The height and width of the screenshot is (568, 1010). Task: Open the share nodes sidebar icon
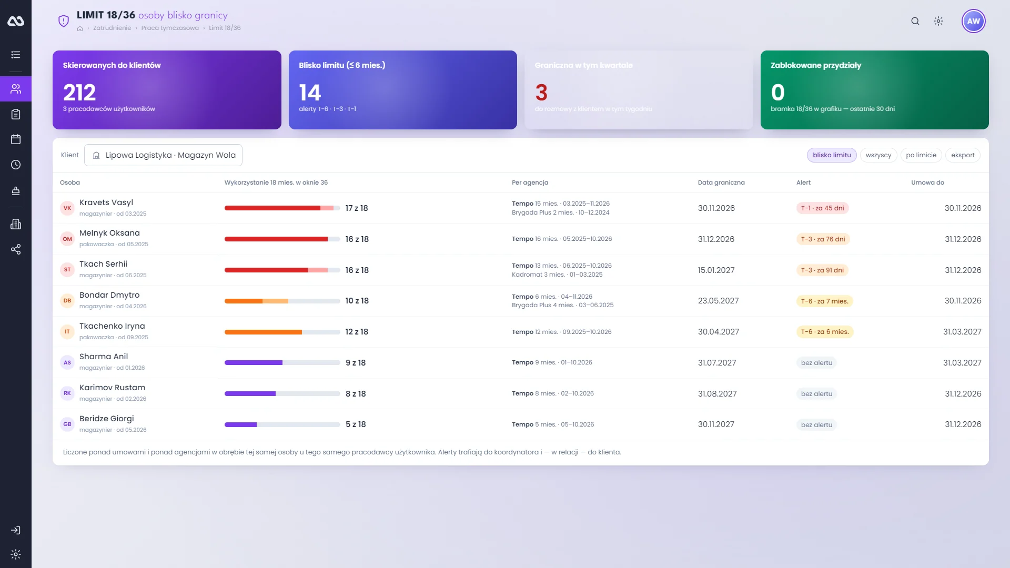point(16,249)
